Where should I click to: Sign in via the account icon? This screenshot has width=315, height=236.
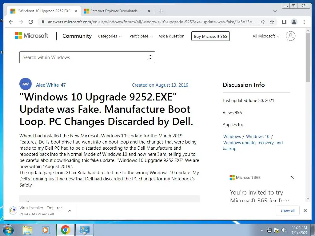[290, 36]
